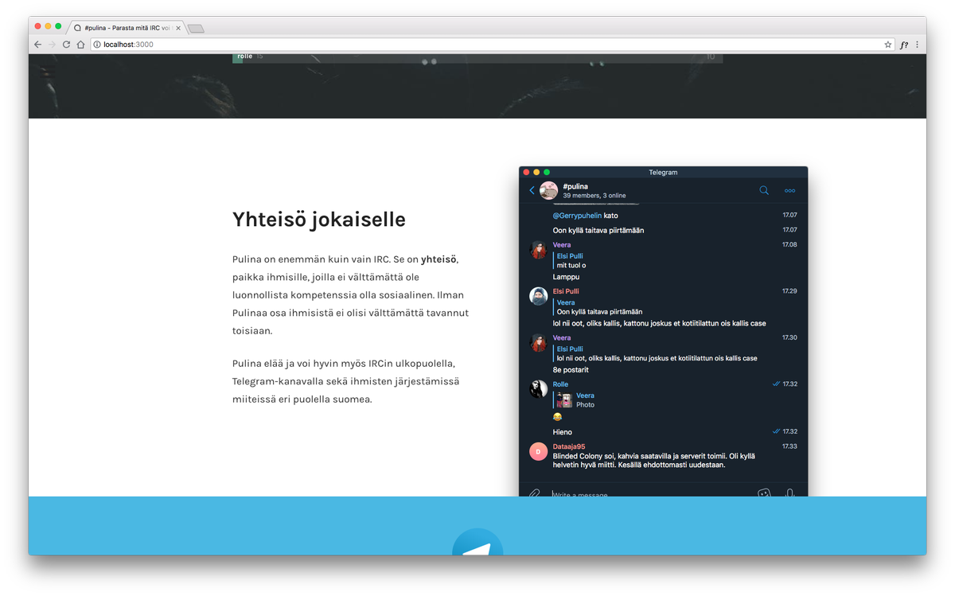Reload the page with the refresh icon
This screenshot has width=955, height=596.
tap(66, 45)
